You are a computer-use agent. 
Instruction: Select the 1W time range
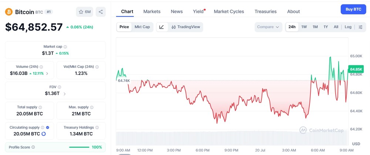pos(304,27)
